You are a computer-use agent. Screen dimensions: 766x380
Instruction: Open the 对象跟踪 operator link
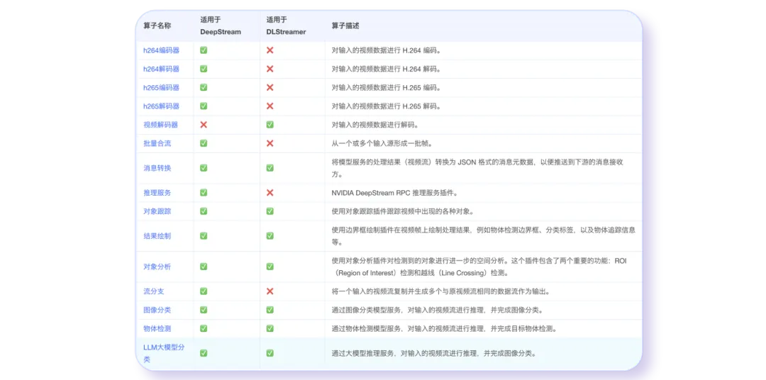(157, 211)
